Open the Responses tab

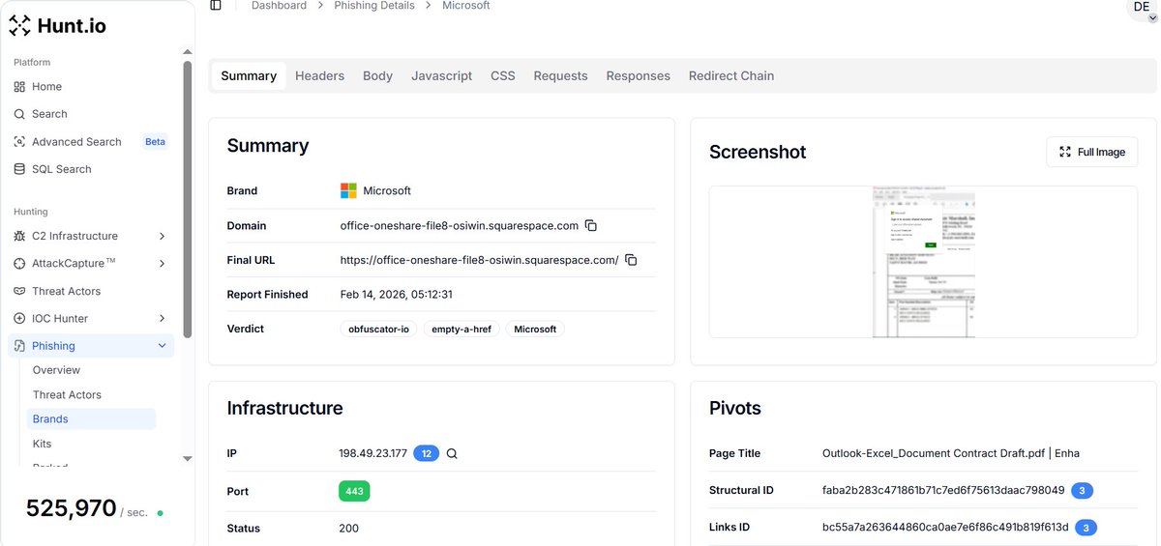click(x=639, y=76)
